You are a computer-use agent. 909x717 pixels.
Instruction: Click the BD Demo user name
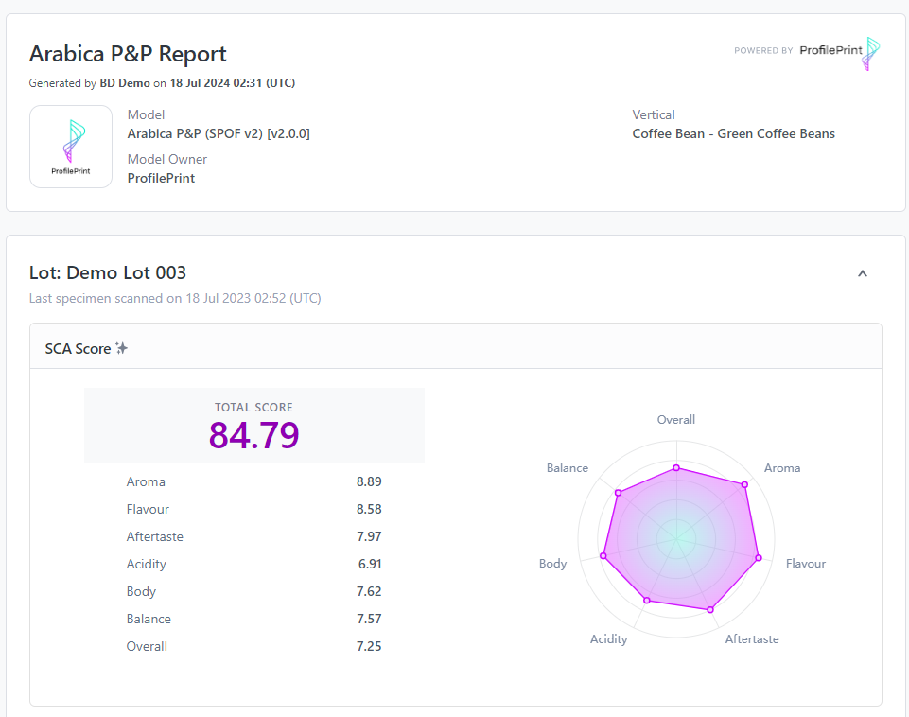click(x=125, y=83)
